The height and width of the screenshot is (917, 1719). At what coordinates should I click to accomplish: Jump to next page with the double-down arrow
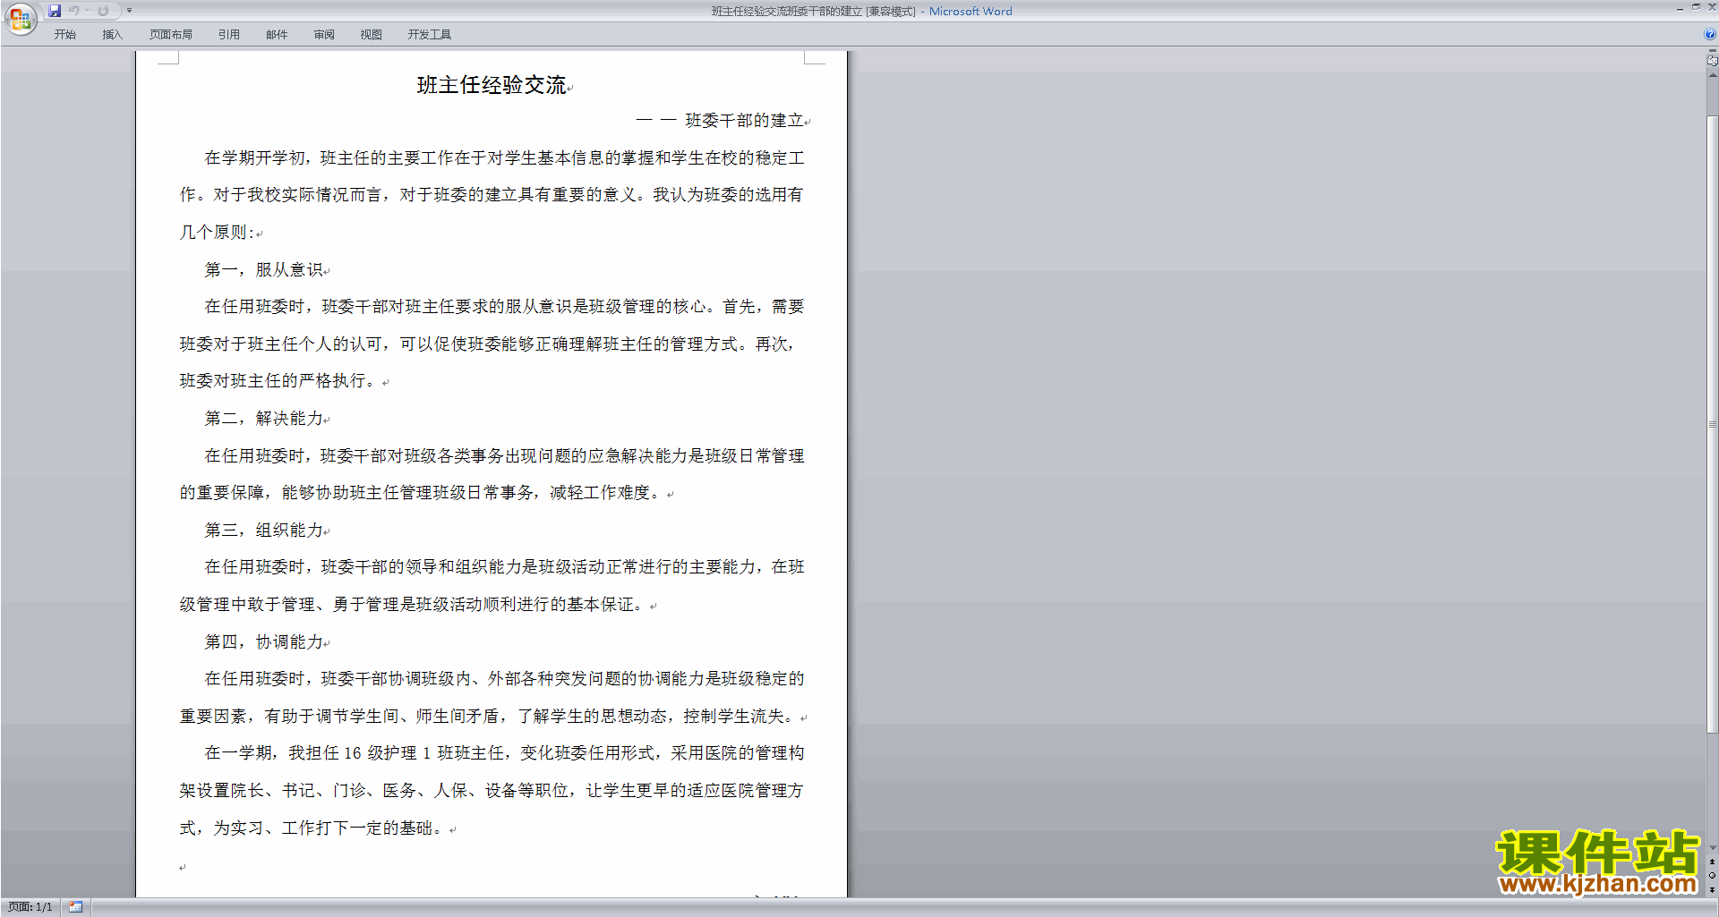1712,889
